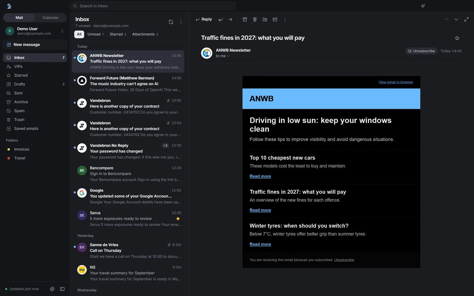Toggle the yellow star on Serus email
Image resolution: width=474 pixels, height=296 pixels.
click(178, 218)
